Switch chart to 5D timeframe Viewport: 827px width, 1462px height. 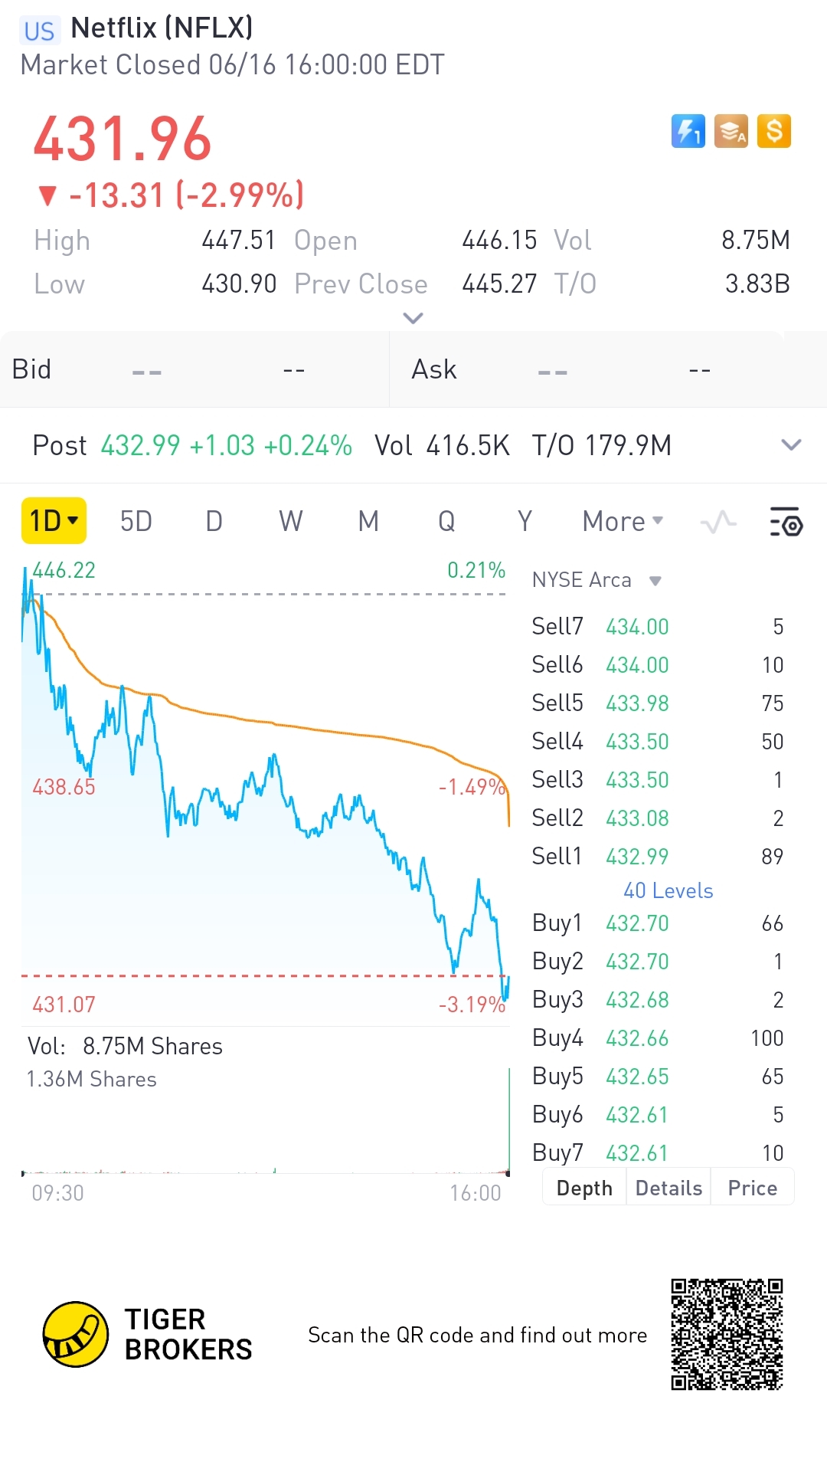point(136,522)
